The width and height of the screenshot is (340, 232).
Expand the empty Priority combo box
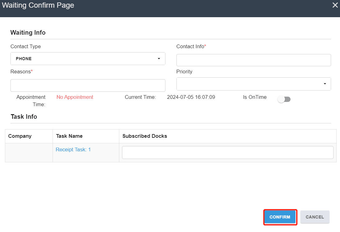click(254, 84)
